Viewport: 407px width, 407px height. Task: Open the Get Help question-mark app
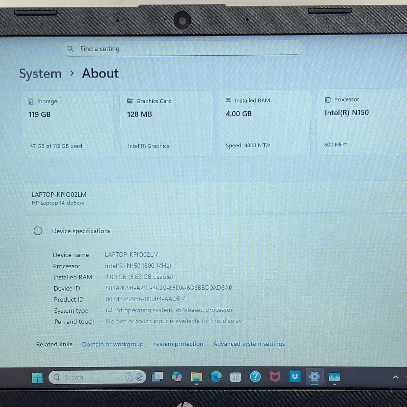pos(255,376)
